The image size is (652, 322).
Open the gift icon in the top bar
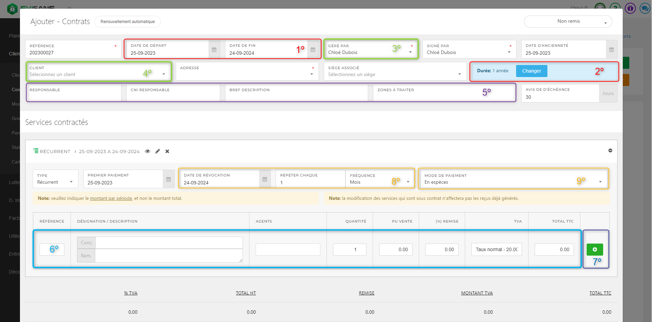[630, 8]
